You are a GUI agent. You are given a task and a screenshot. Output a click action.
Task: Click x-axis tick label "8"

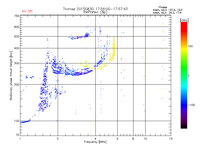(x=133, y=139)
